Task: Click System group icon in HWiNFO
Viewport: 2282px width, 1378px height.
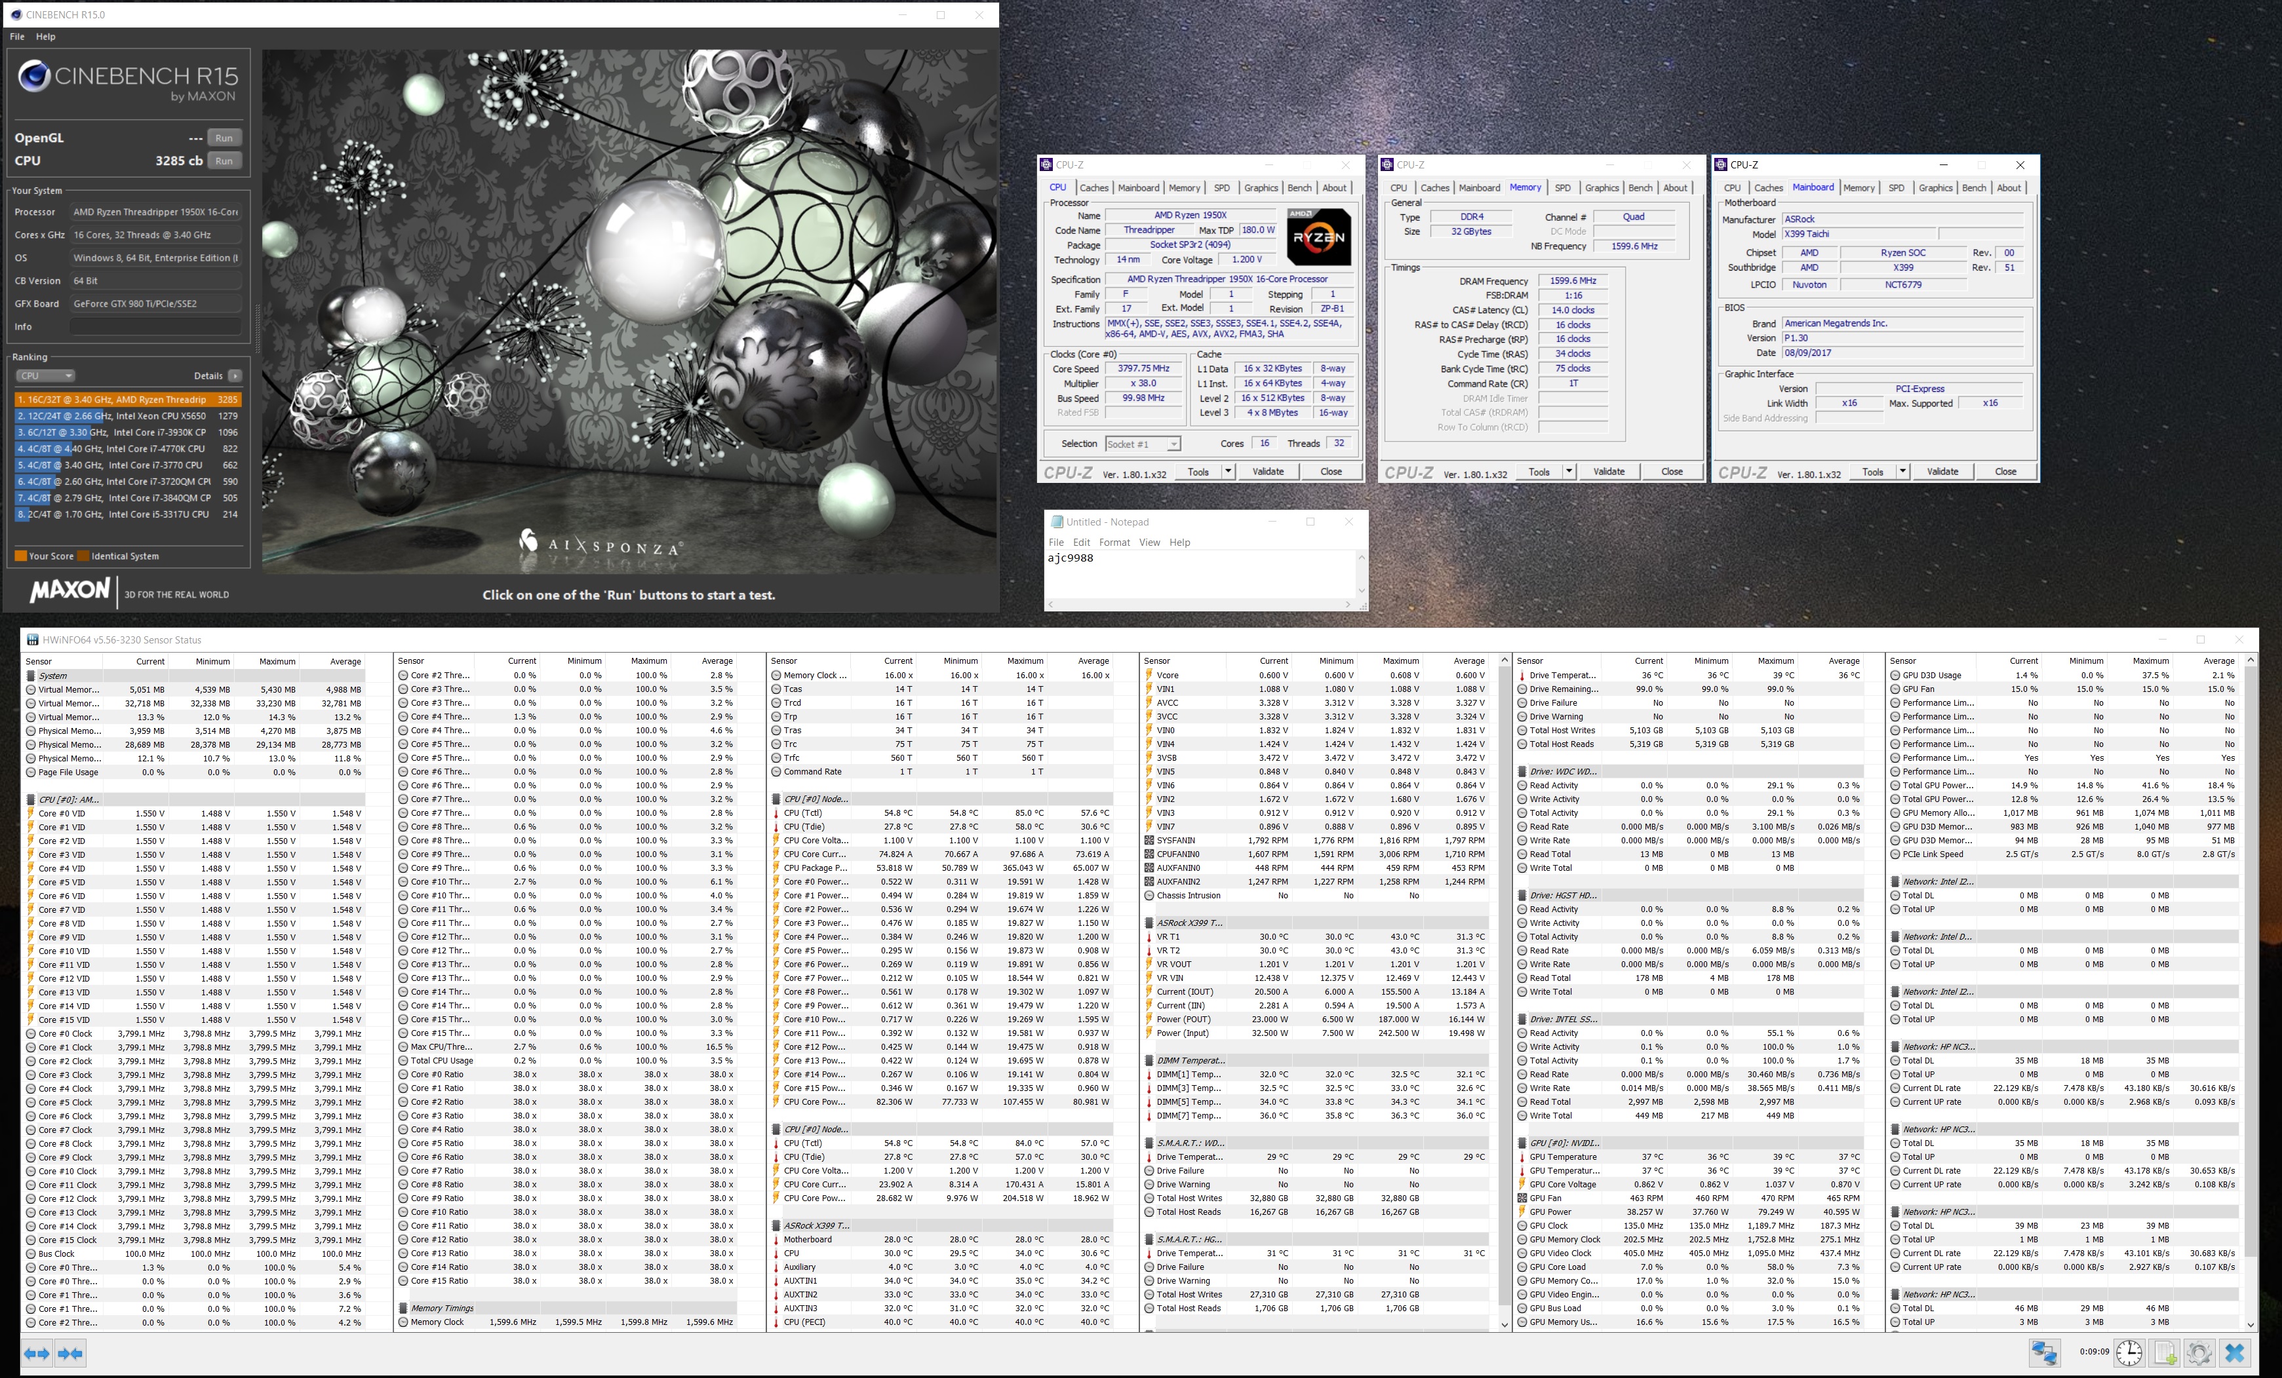Action: tap(31, 676)
